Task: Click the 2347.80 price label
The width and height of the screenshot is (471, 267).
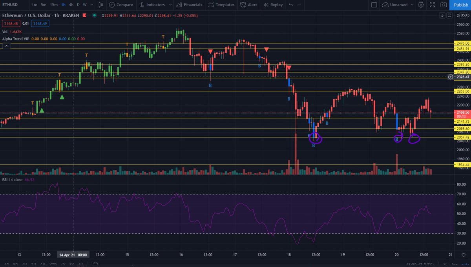Action: pyautogui.click(x=463, y=72)
